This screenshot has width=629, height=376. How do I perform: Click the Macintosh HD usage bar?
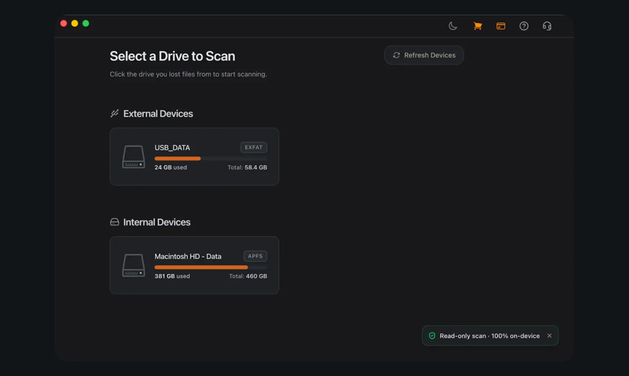tap(211, 267)
